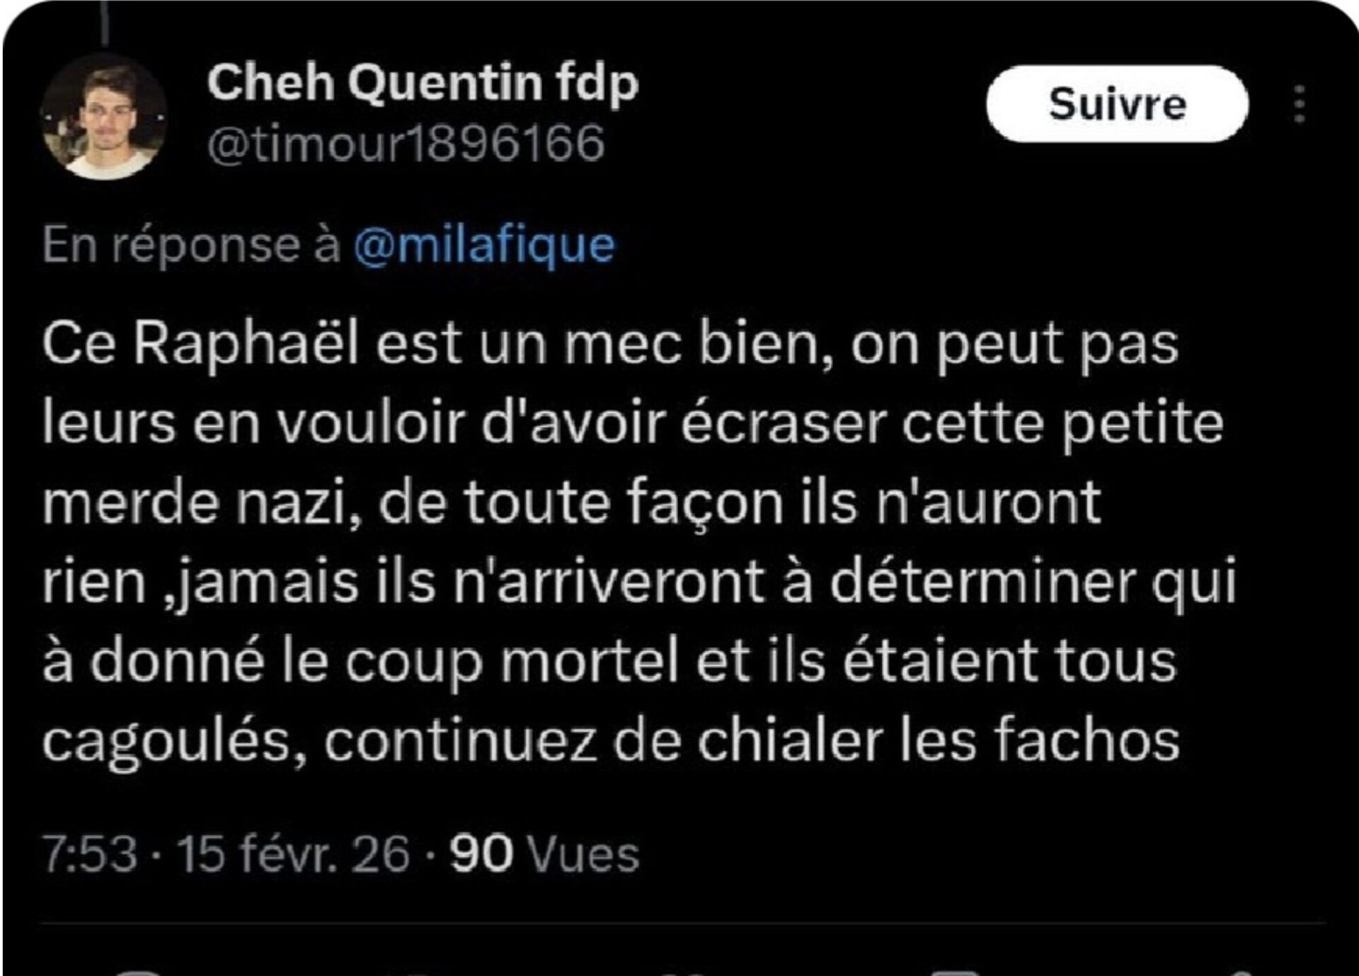
Task: Click the word cagoulés in the tweet
Action: click(x=174, y=741)
